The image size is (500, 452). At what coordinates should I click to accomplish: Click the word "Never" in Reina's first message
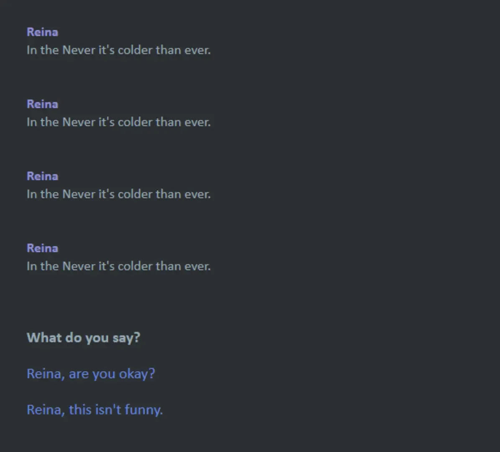tap(79, 50)
